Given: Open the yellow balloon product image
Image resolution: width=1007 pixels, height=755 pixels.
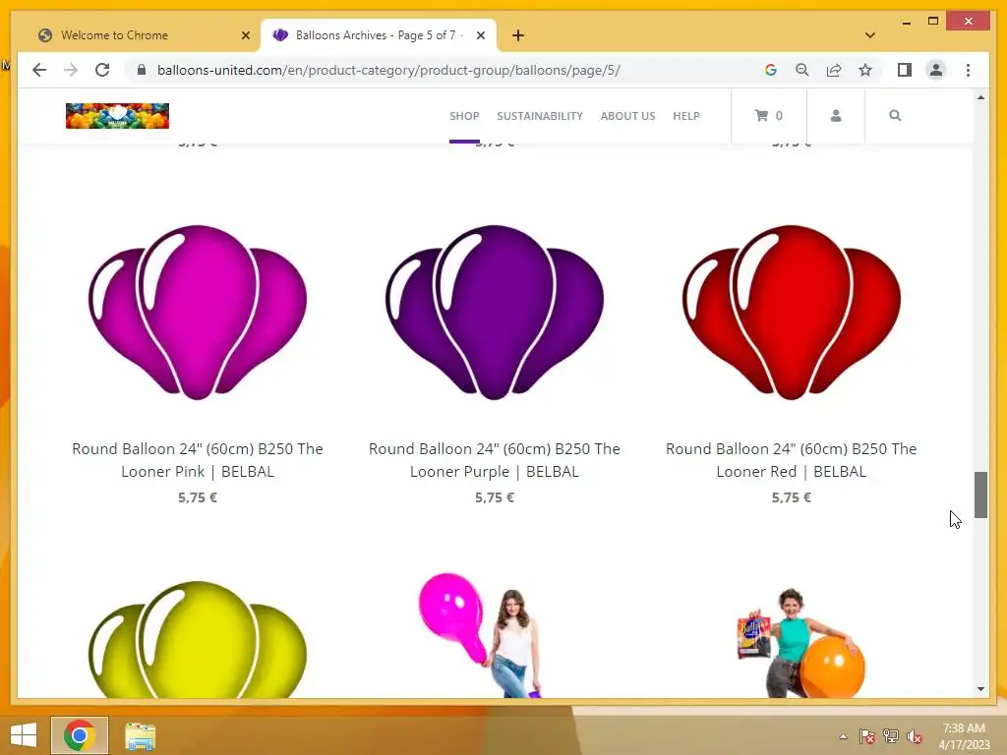Looking at the screenshot, I should pos(198,639).
